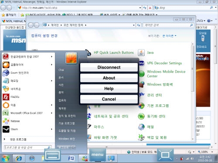Viewport: 218px width, 163px height.
Task: Click the Word taskbar icon
Action: (x=71, y=158)
